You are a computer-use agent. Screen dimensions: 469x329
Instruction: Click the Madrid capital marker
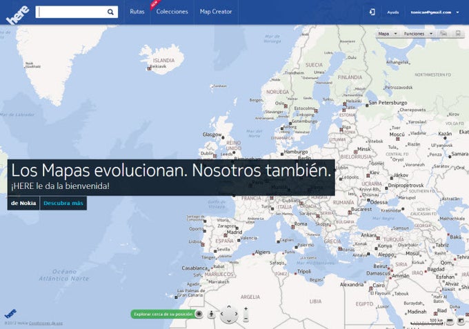[226, 236]
